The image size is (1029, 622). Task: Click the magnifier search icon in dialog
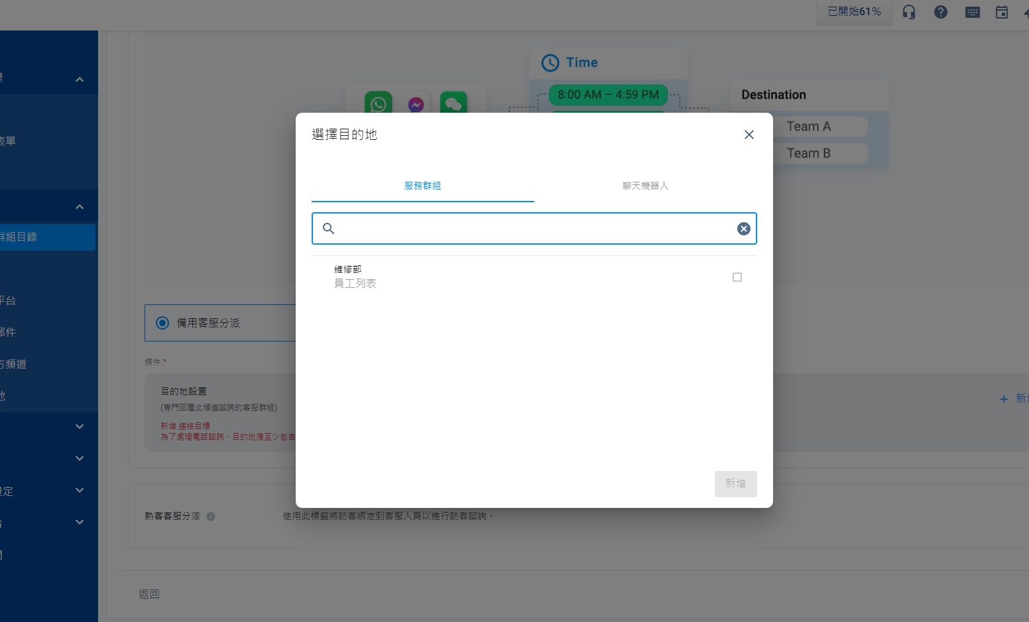[328, 229]
